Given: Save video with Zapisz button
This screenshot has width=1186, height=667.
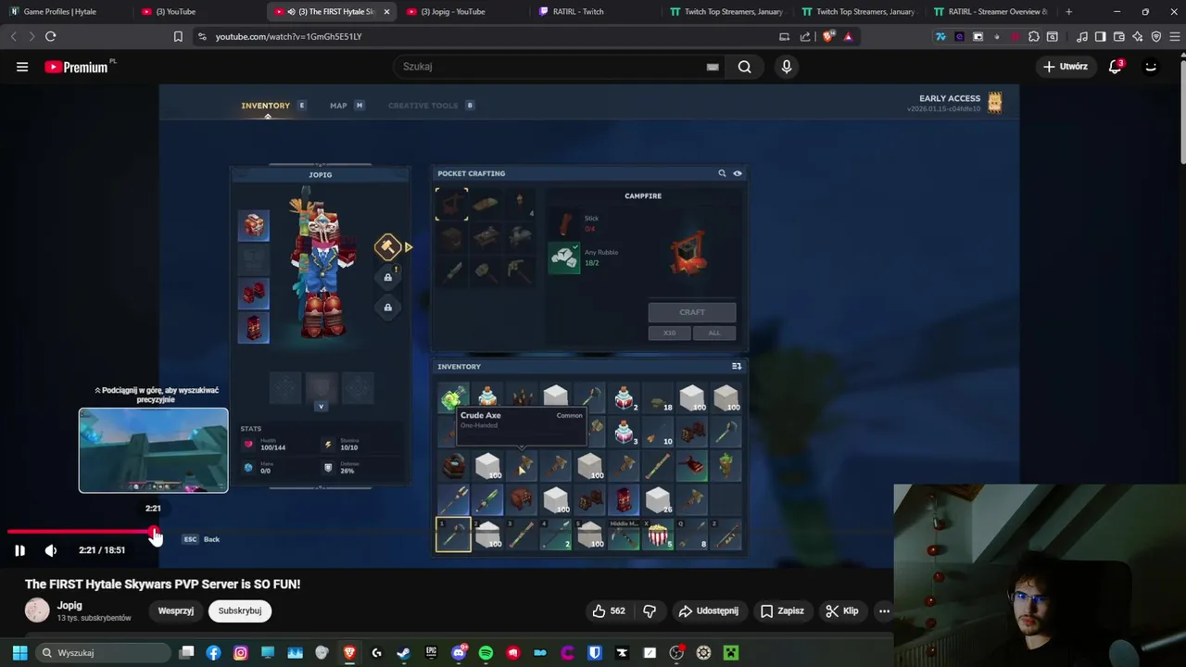Looking at the screenshot, I should (x=782, y=611).
